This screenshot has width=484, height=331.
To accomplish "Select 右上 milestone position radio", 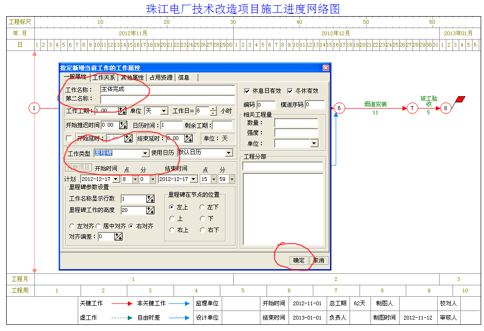I will [172, 230].
